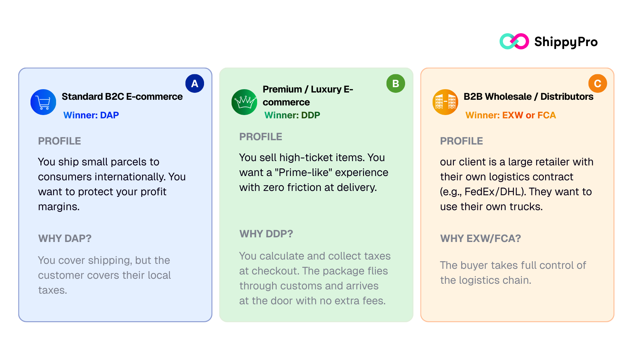Click the green crown icon
This screenshot has height=358, width=637.
click(244, 102)
